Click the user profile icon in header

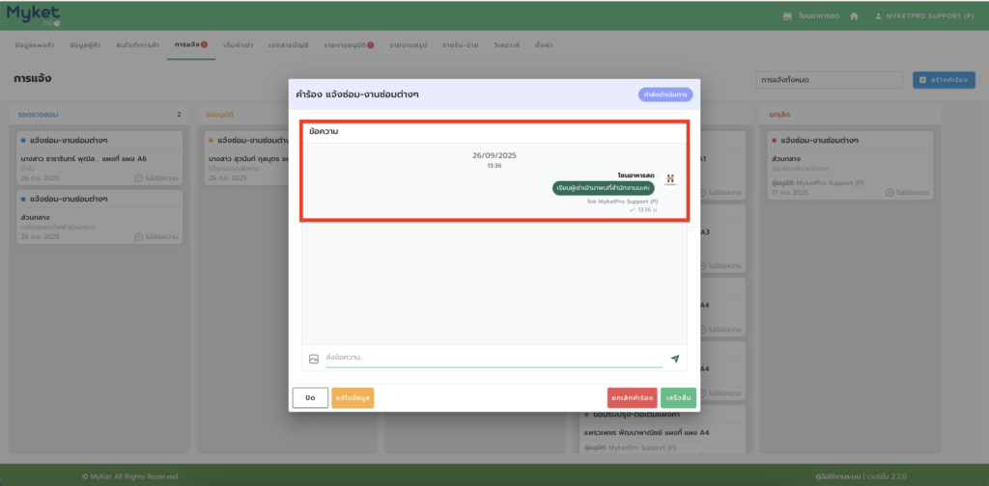click(x=878, y=16)
